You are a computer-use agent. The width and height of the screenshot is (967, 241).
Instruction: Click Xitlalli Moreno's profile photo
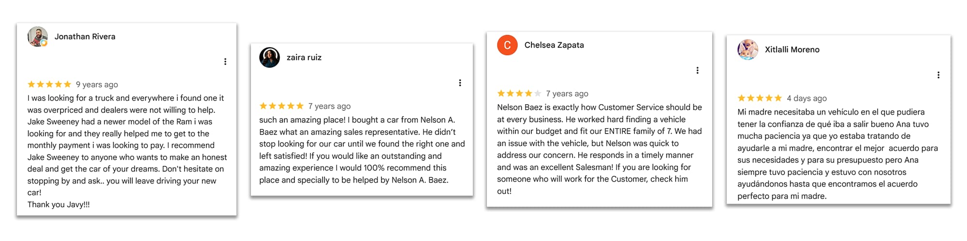(x=747, y=50)
